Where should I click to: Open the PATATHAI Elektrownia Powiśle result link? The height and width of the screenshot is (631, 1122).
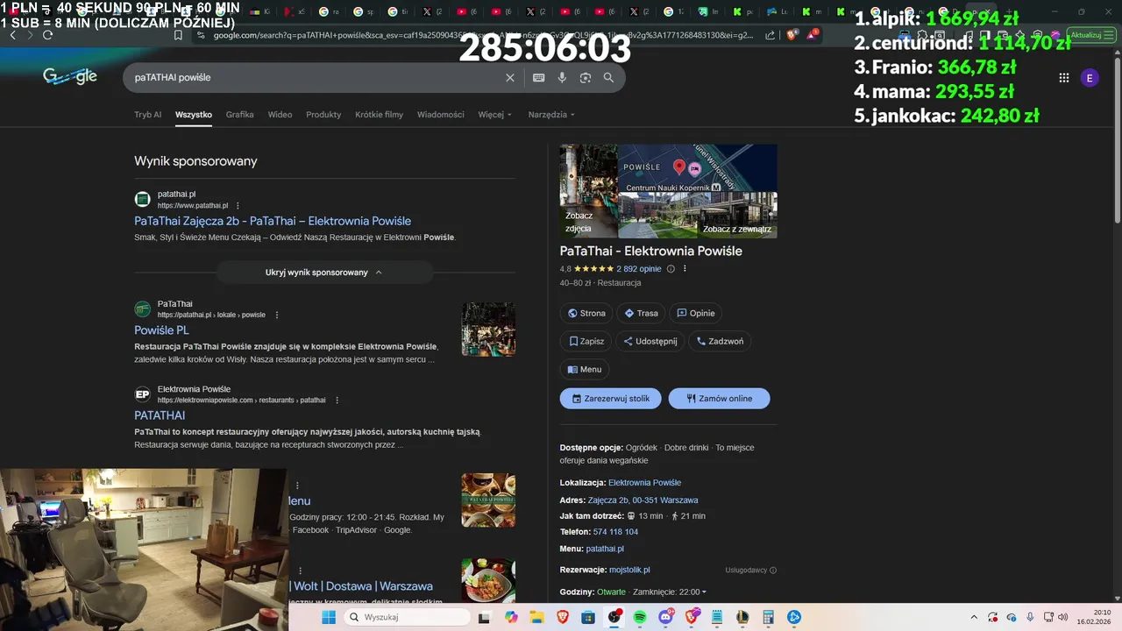coord(160,415)
